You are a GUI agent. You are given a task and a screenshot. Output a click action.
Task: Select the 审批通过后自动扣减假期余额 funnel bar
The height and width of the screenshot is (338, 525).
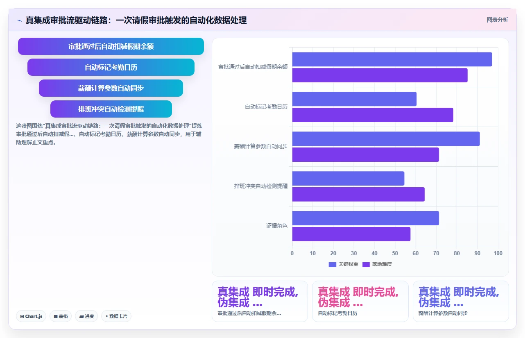pos(111,46)
